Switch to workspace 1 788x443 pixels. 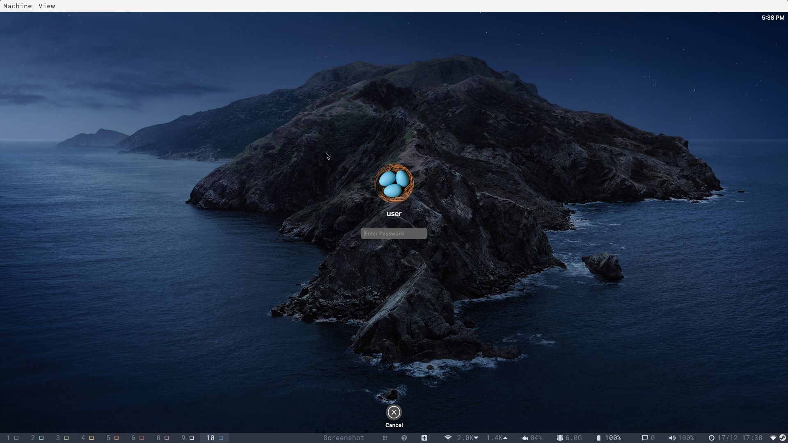click(x=12, y=438)
